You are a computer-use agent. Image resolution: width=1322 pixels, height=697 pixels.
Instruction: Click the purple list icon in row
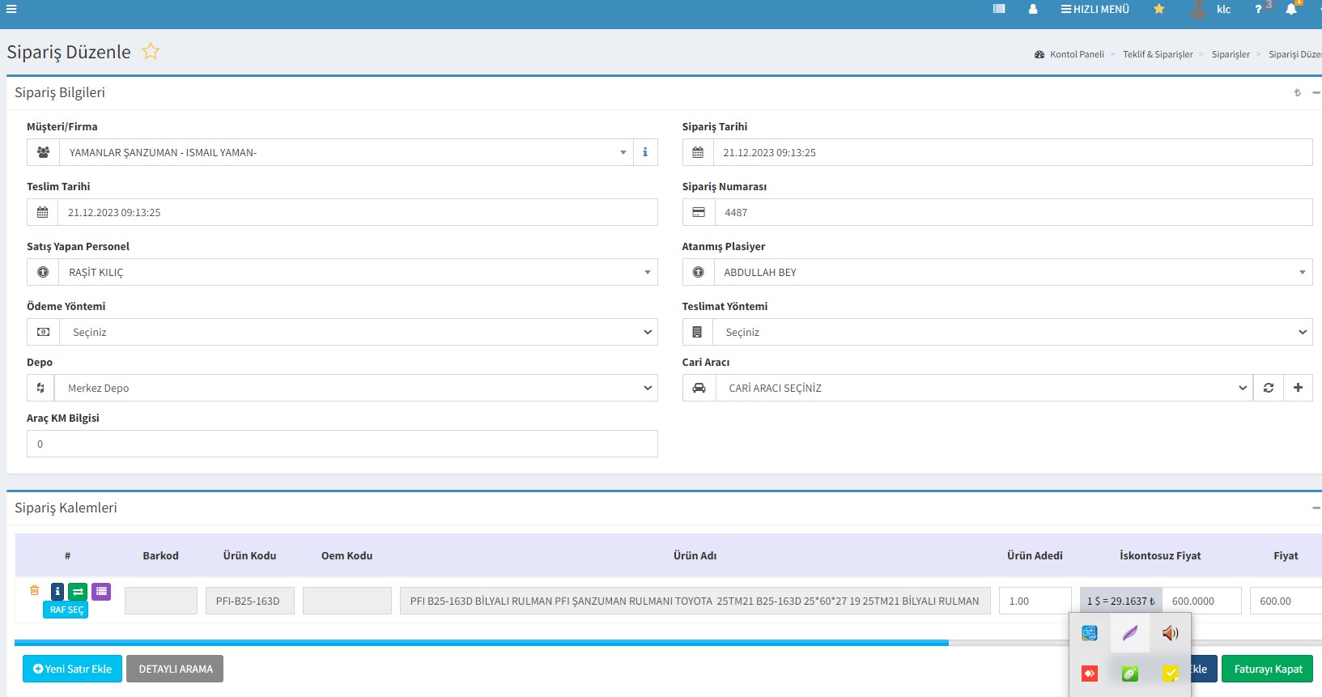(101, 592)
